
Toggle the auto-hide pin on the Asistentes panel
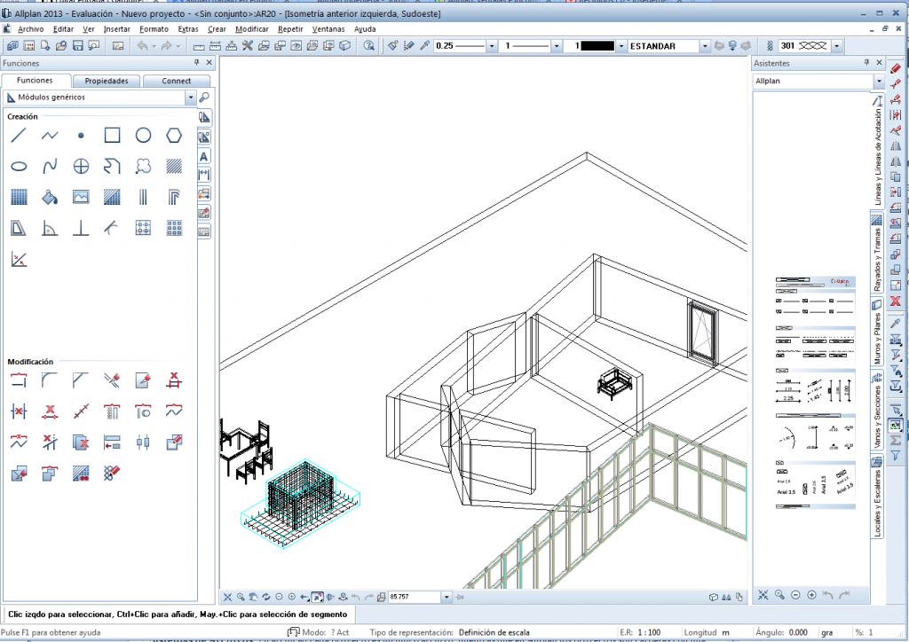tap(867, 63)
